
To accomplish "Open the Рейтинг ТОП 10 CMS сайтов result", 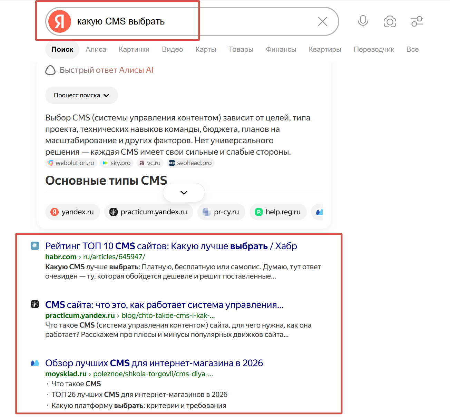I will pos(171,246).
